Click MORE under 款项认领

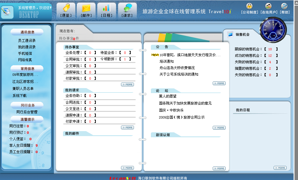point(219,168)
